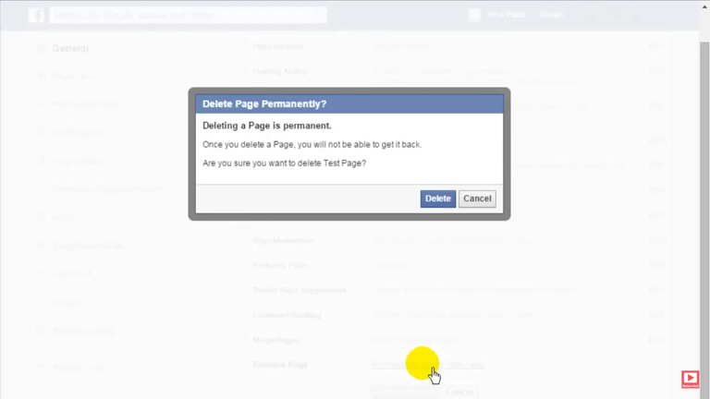Click the red Subscribe icon in the corner
This screenshot has width=710, height=399.
coord(690,379)
